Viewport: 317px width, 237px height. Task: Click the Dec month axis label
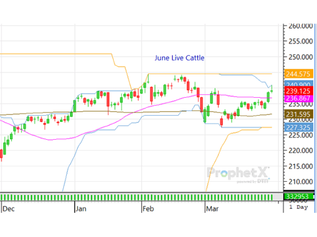click(9, 209)
